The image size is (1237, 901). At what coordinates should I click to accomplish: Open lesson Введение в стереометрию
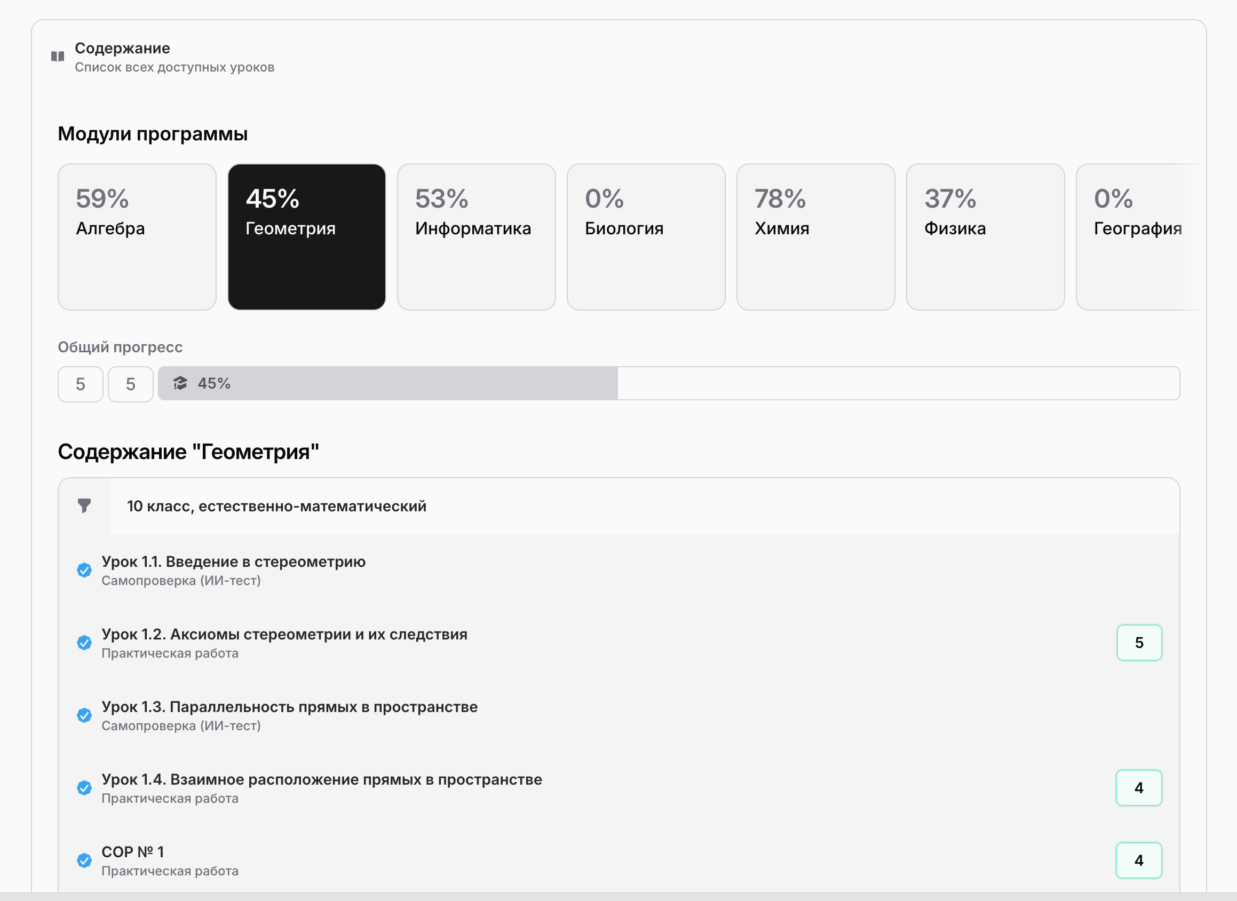pyautogui.click(x=233, y=562)
